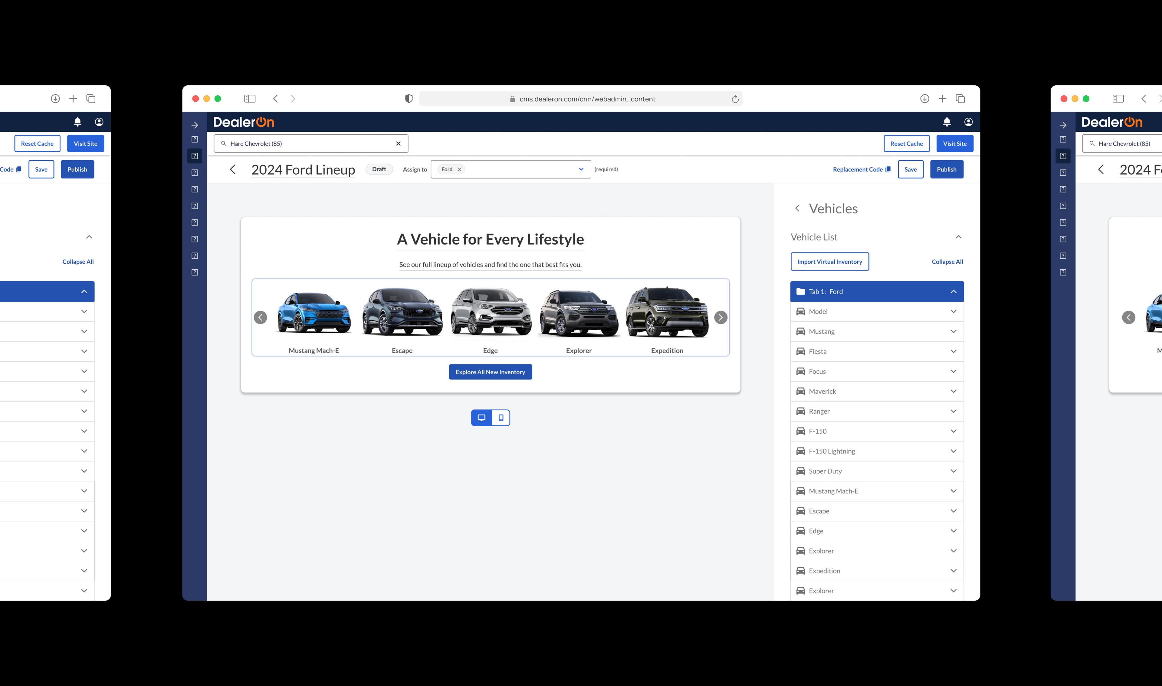This screenshot has width=1162, height=686.
Task: Open the user account icon in center window
Action: tap(968, 122)
